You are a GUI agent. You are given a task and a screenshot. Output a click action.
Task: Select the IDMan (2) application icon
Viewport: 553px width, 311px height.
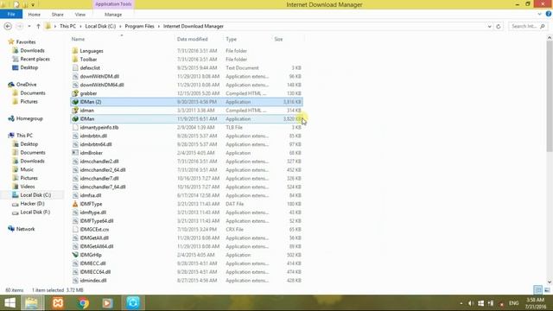pos(75,102)
